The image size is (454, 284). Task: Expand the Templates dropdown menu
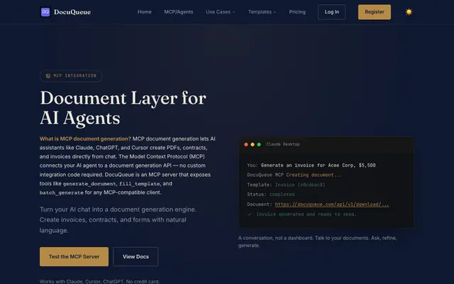tap(262, 12)
